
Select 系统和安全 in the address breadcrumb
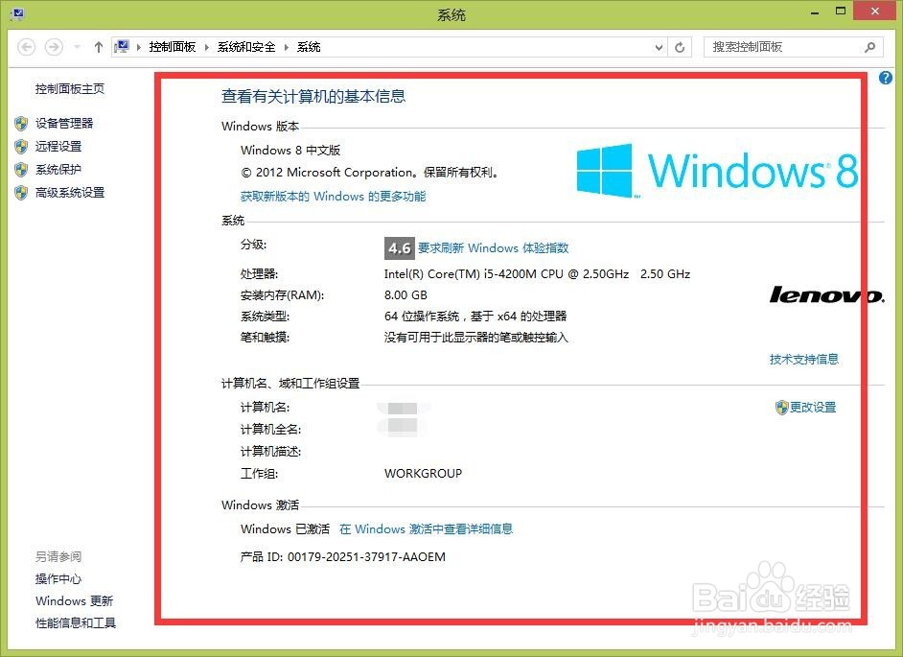coord(246,47)
